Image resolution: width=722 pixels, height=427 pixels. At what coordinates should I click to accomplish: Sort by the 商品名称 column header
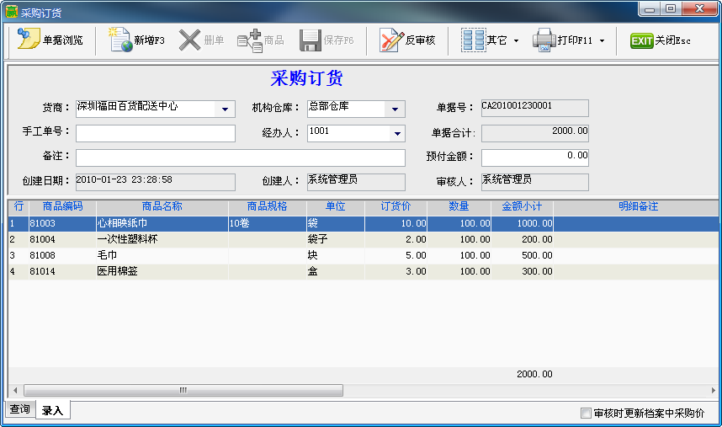(162, 206)
